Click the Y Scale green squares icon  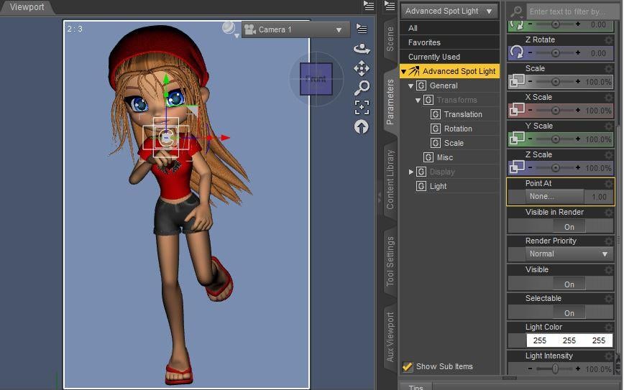click(x=517, y=139)
